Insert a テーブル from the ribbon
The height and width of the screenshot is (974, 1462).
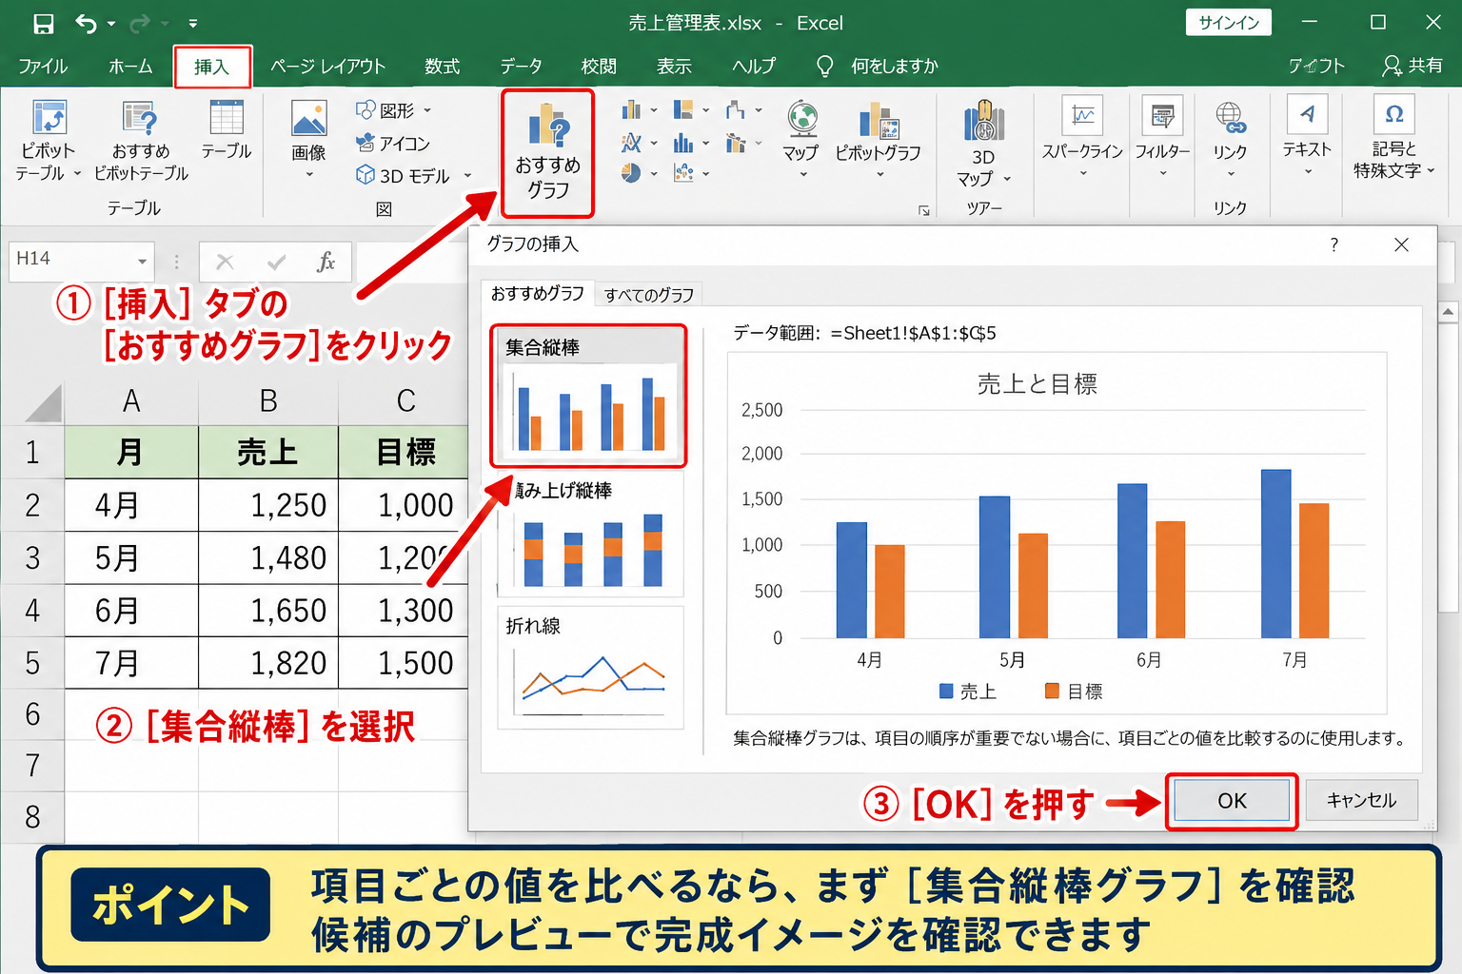pyautogui.click(x=227, y=128)
